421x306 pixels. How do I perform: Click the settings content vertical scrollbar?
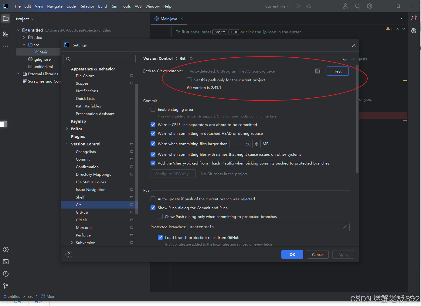tap(357, 118)
